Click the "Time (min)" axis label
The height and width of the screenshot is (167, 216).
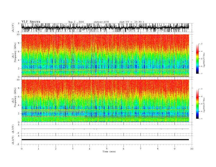point(109,151)
